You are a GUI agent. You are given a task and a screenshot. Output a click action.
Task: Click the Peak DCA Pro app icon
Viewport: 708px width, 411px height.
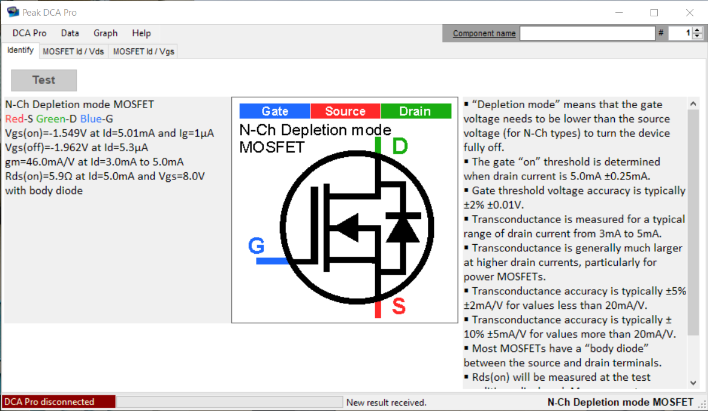[13, 12]
